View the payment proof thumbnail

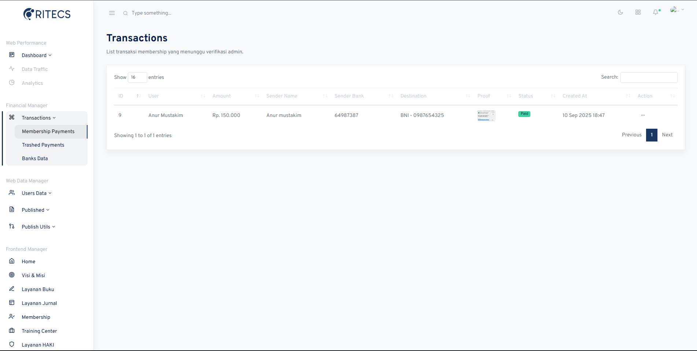pyautogui.click(x=486, y=116)
